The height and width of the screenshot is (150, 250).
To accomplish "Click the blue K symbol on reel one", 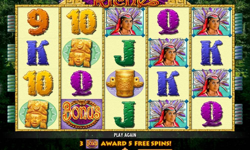I will (38, 52).
